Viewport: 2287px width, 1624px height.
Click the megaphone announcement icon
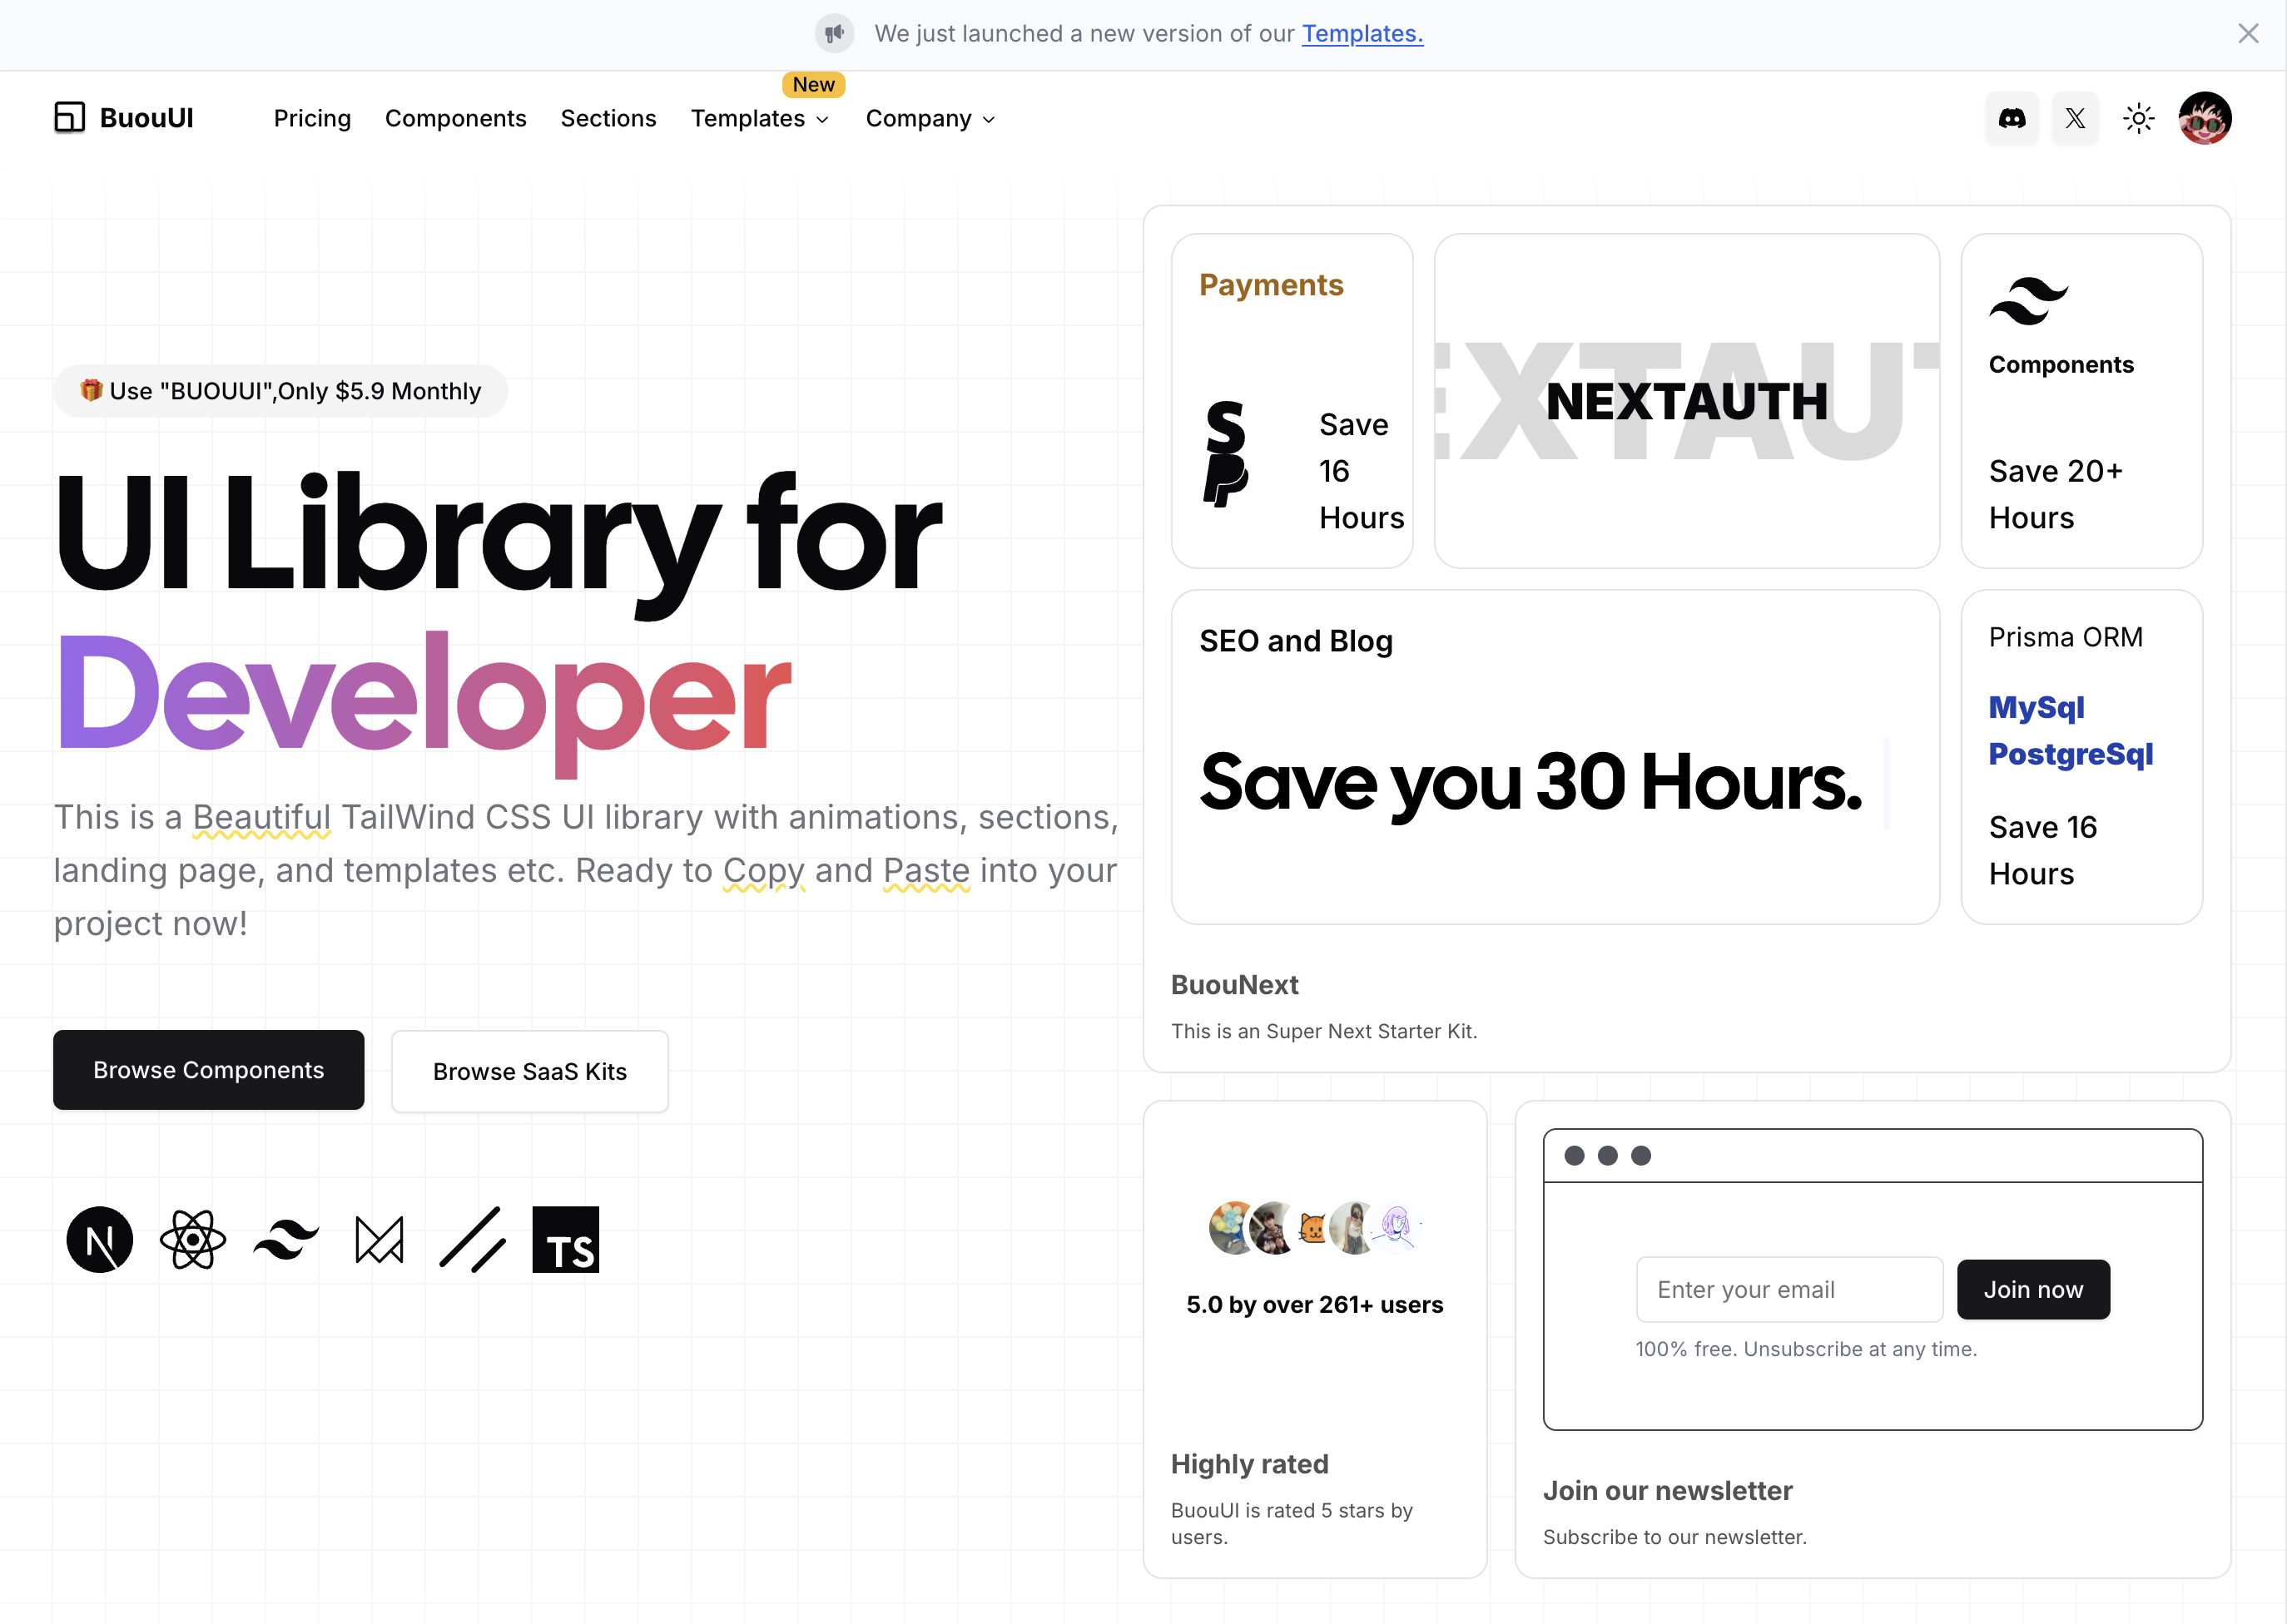tap(833, 33)
